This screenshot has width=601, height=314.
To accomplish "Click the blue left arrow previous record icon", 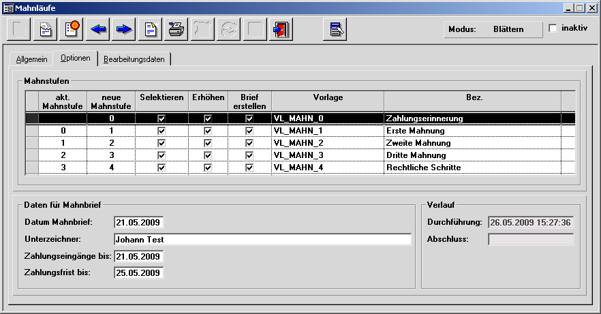I will (x=99, y=30).
